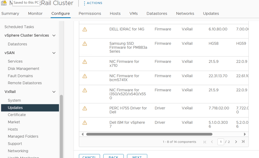Select Certificate under VxRail in sidebar
Viewport: 259px width, 158px height.
point(17,115)
